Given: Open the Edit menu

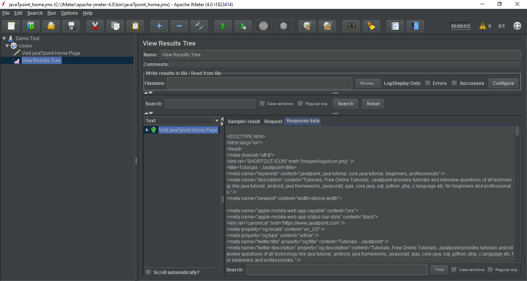Looking at the screenshot, I should point(18,13).
